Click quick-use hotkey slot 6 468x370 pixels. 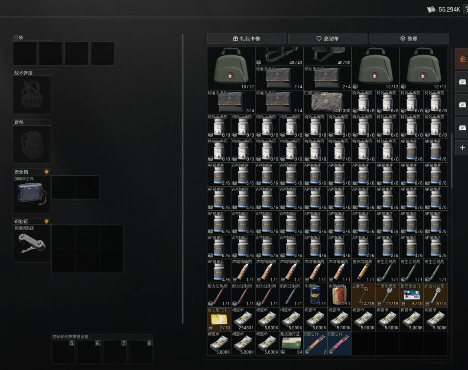(x=89, y=352)
